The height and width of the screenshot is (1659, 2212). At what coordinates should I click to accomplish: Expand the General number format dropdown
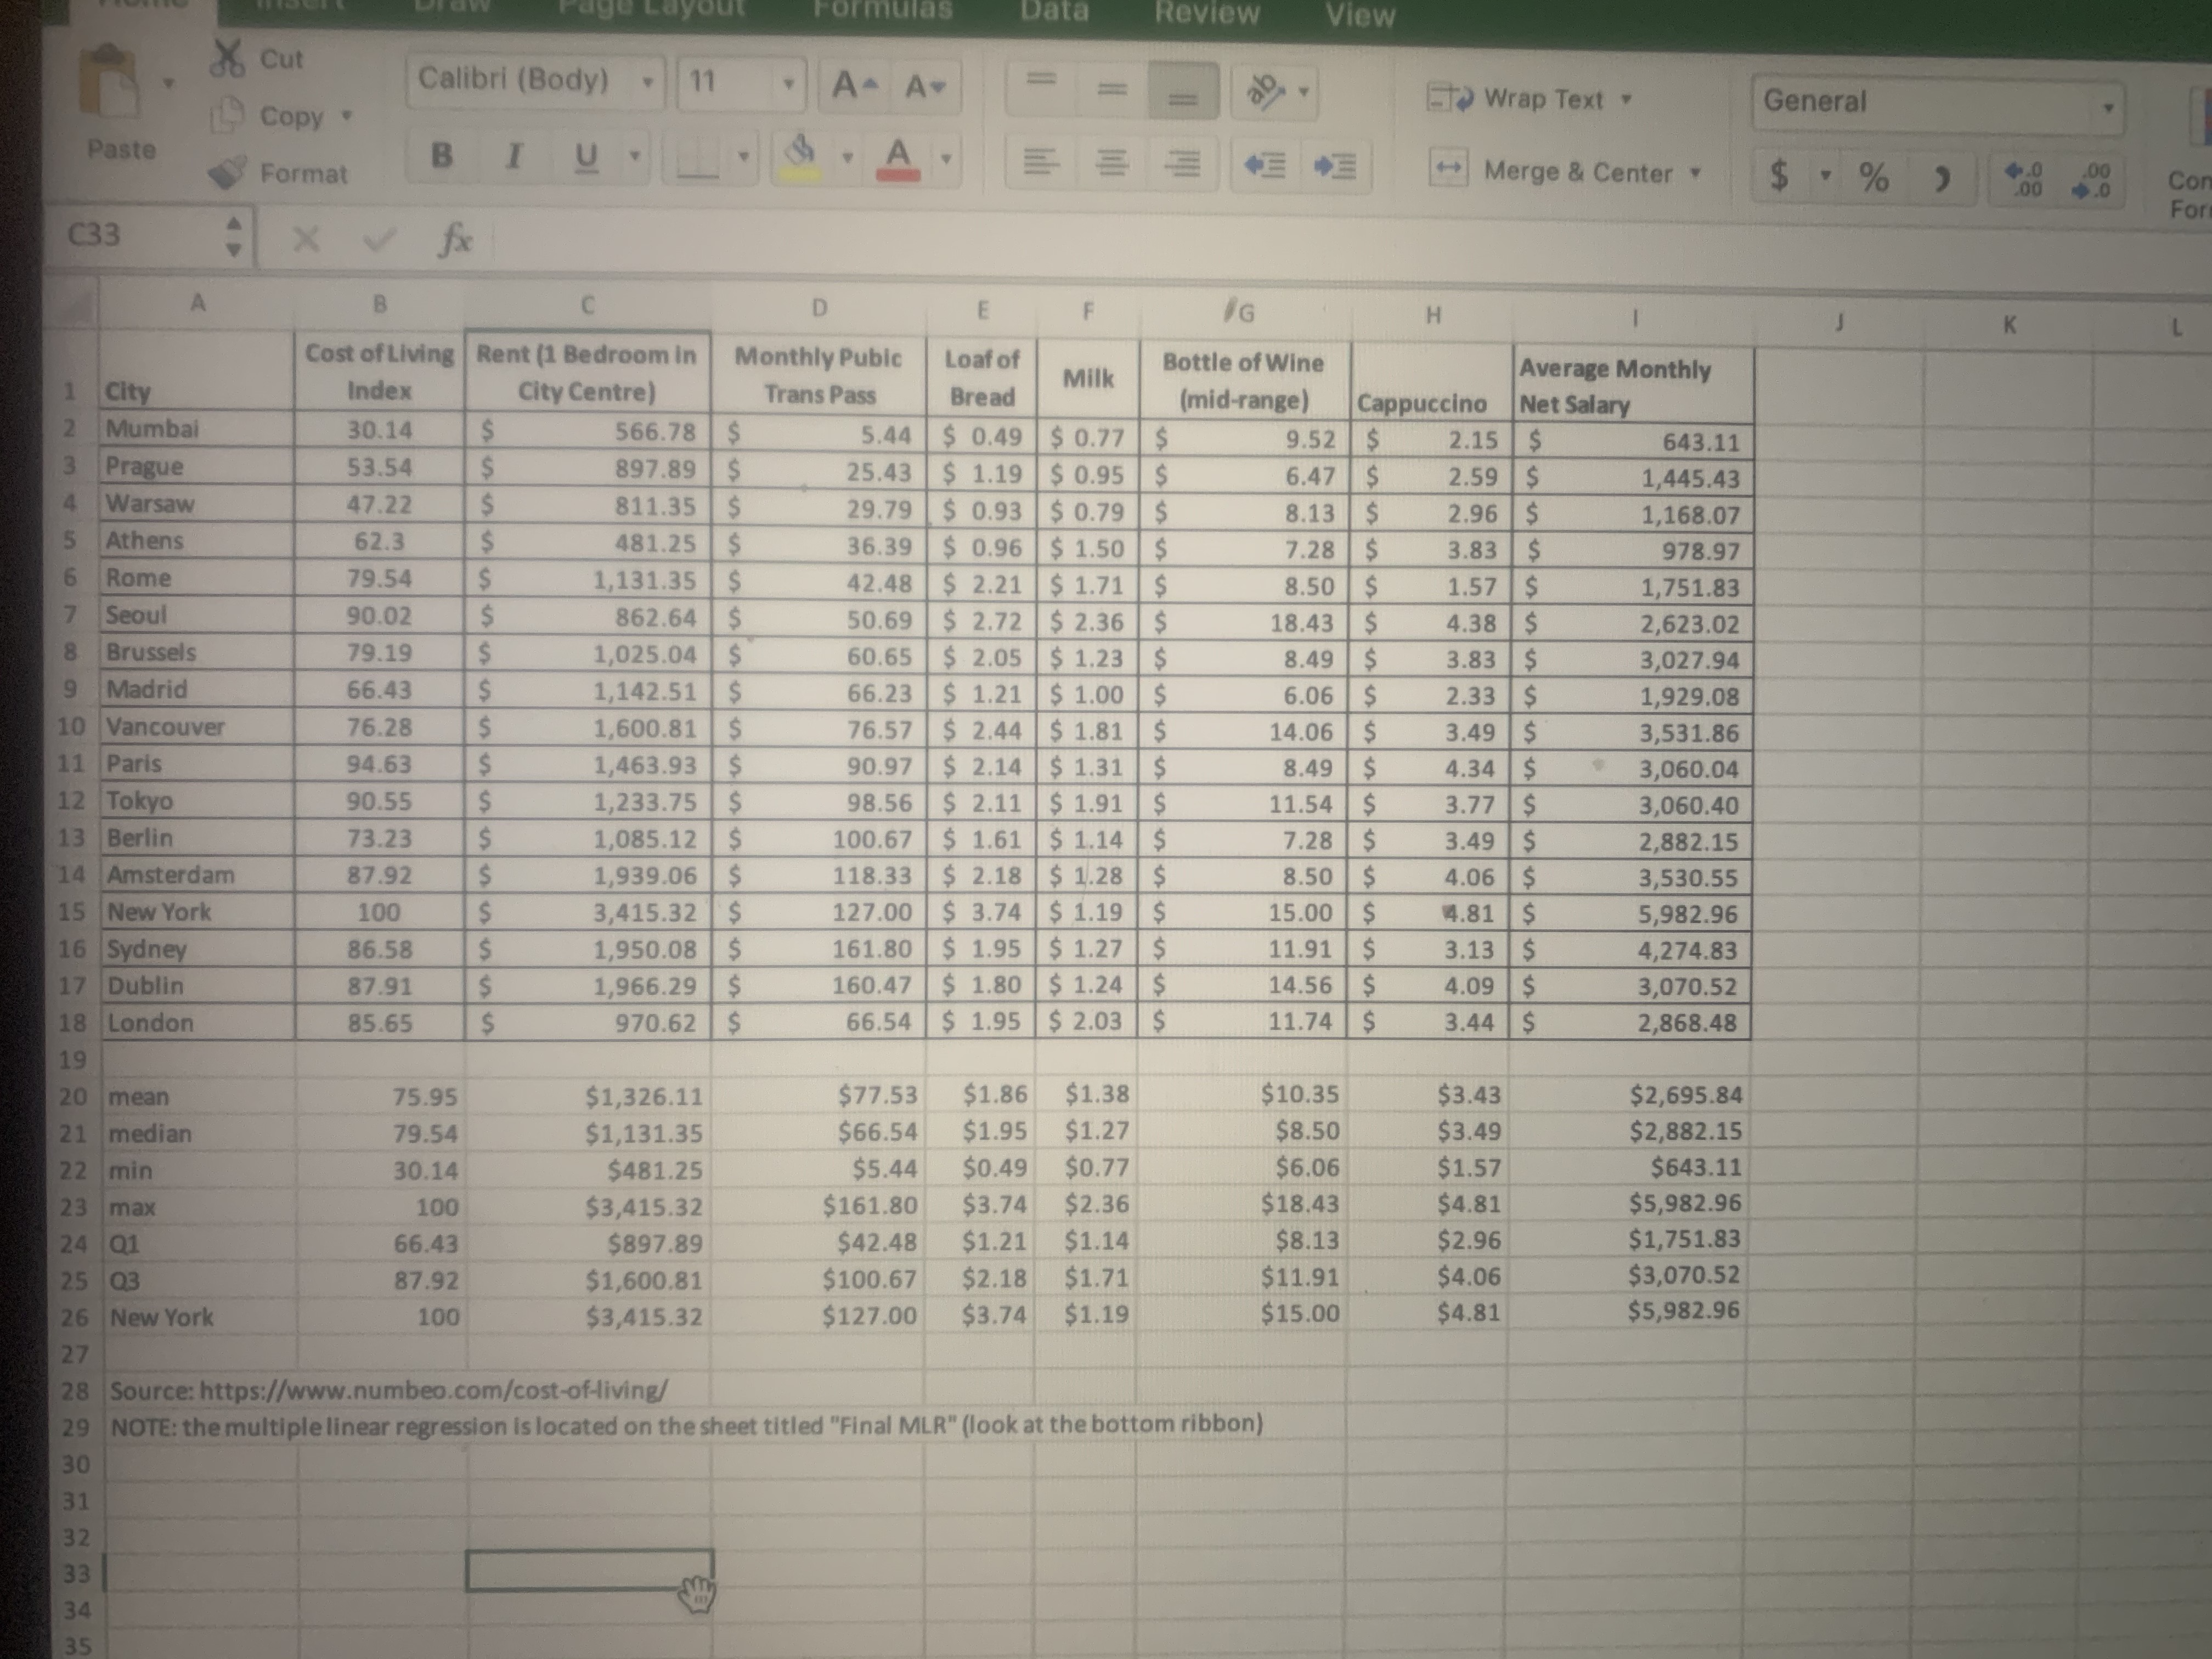click(x=2107, y=107)
